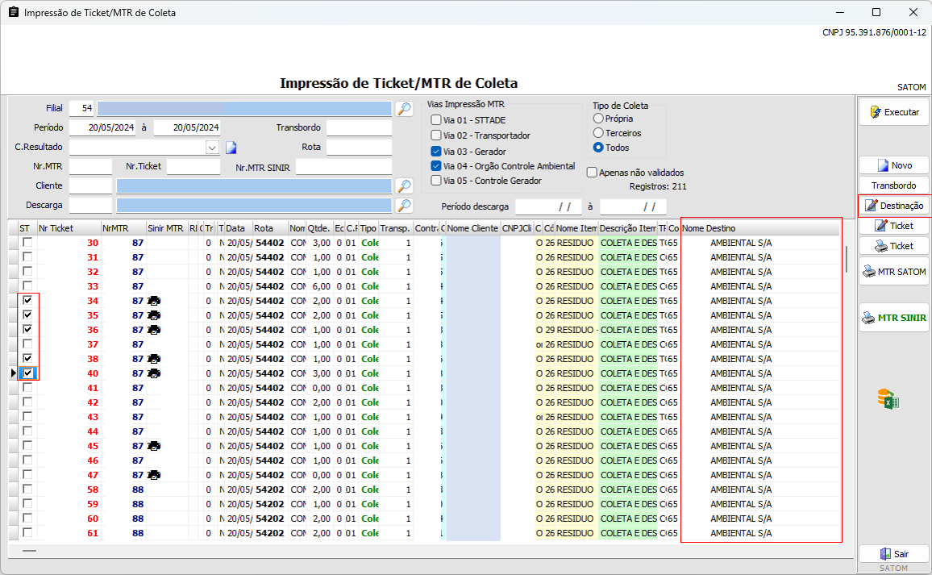Image resolution: width=932 pixels, height=575 pixels.
Task: Click the Ticket button with printer icon
Action: point(893,246)
